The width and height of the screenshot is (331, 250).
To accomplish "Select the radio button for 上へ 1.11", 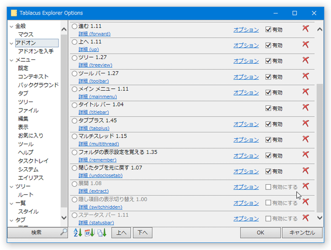I will coord(74,42).
